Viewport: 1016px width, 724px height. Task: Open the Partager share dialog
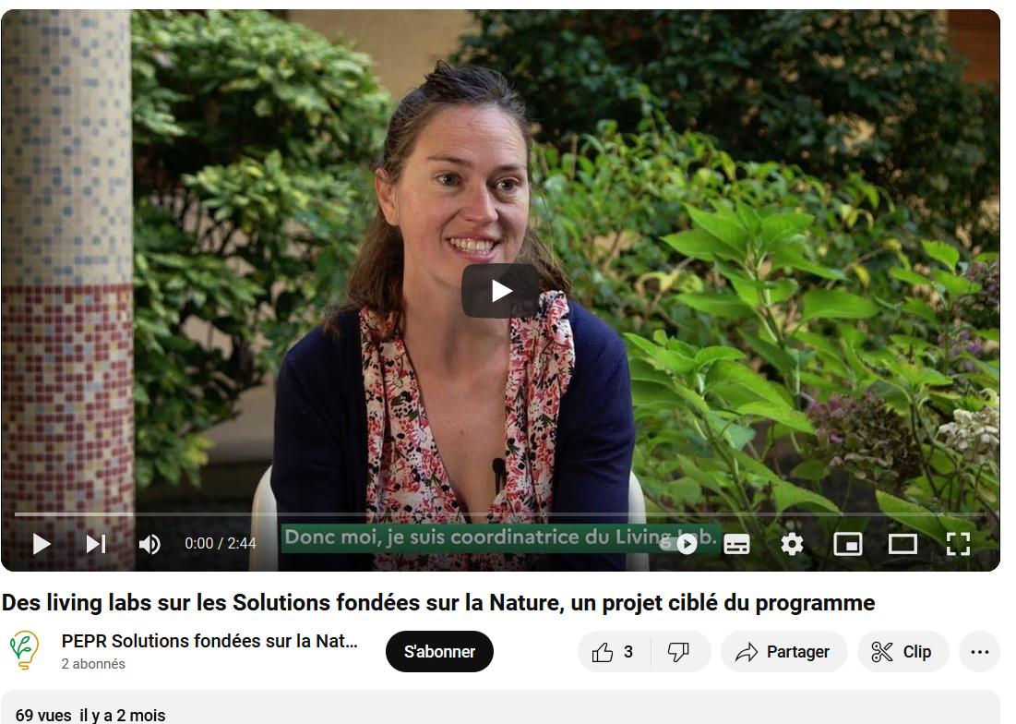pyautogui.click(x=784, y=651)
